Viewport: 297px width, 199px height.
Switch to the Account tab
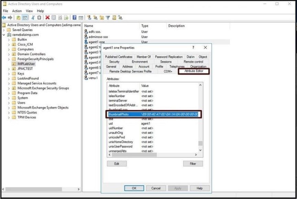tap(144, 67)
